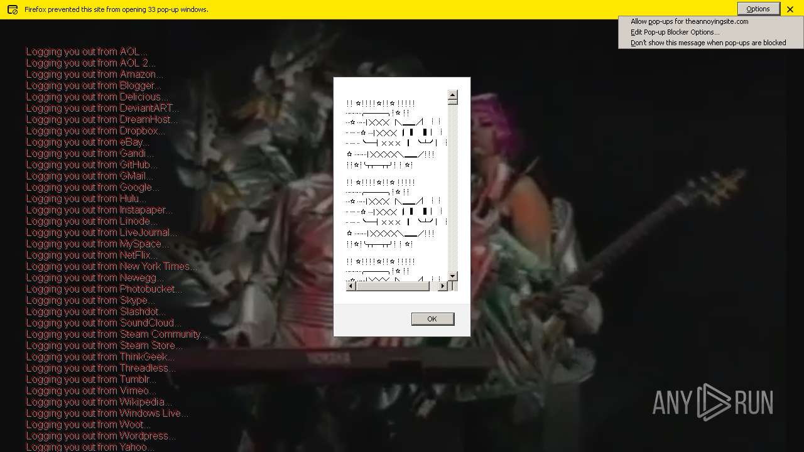The width and height of the screenshot is (804, 452).
Task: Click the 'Logging you out from Blogger...' line
Action: point(94,85)
